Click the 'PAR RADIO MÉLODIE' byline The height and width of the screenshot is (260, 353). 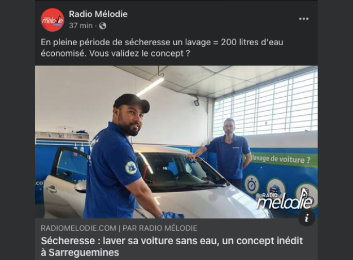pyautogui.click(x=160, y=228)
